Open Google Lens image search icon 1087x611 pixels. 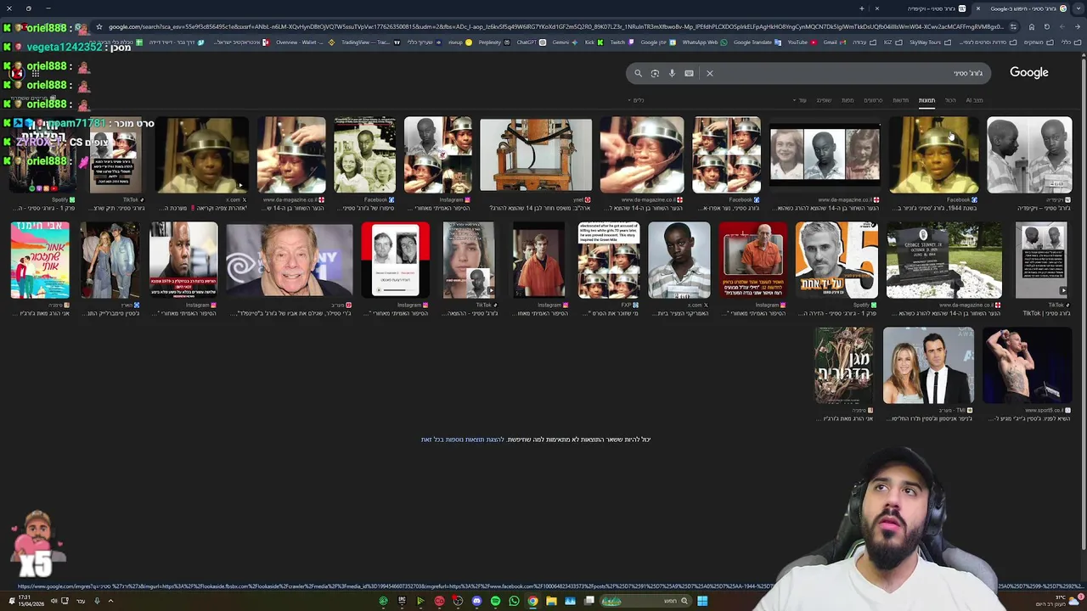[655, 73]
